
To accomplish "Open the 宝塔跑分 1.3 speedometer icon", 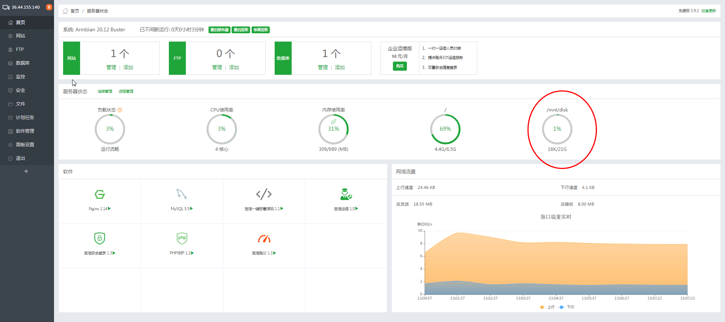I will tap(264, 238).
